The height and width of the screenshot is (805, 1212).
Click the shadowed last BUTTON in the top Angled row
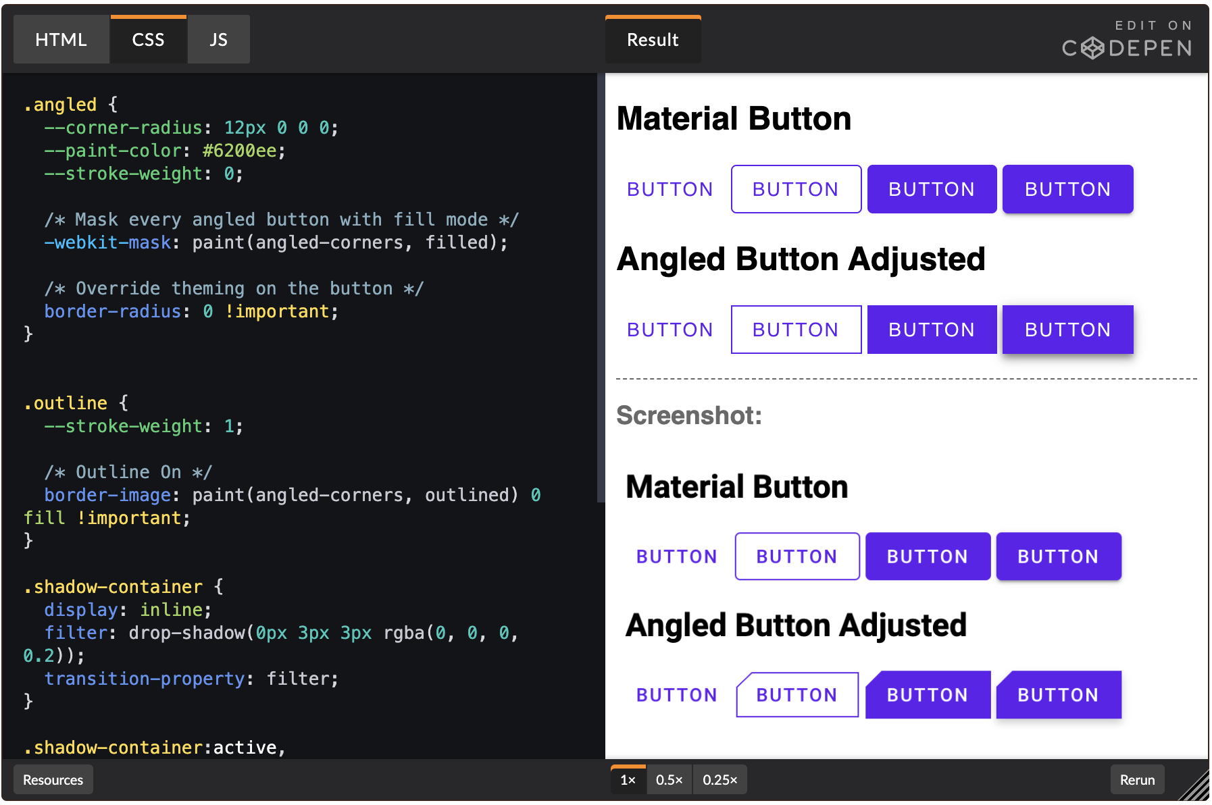(x=1067, y=330)
